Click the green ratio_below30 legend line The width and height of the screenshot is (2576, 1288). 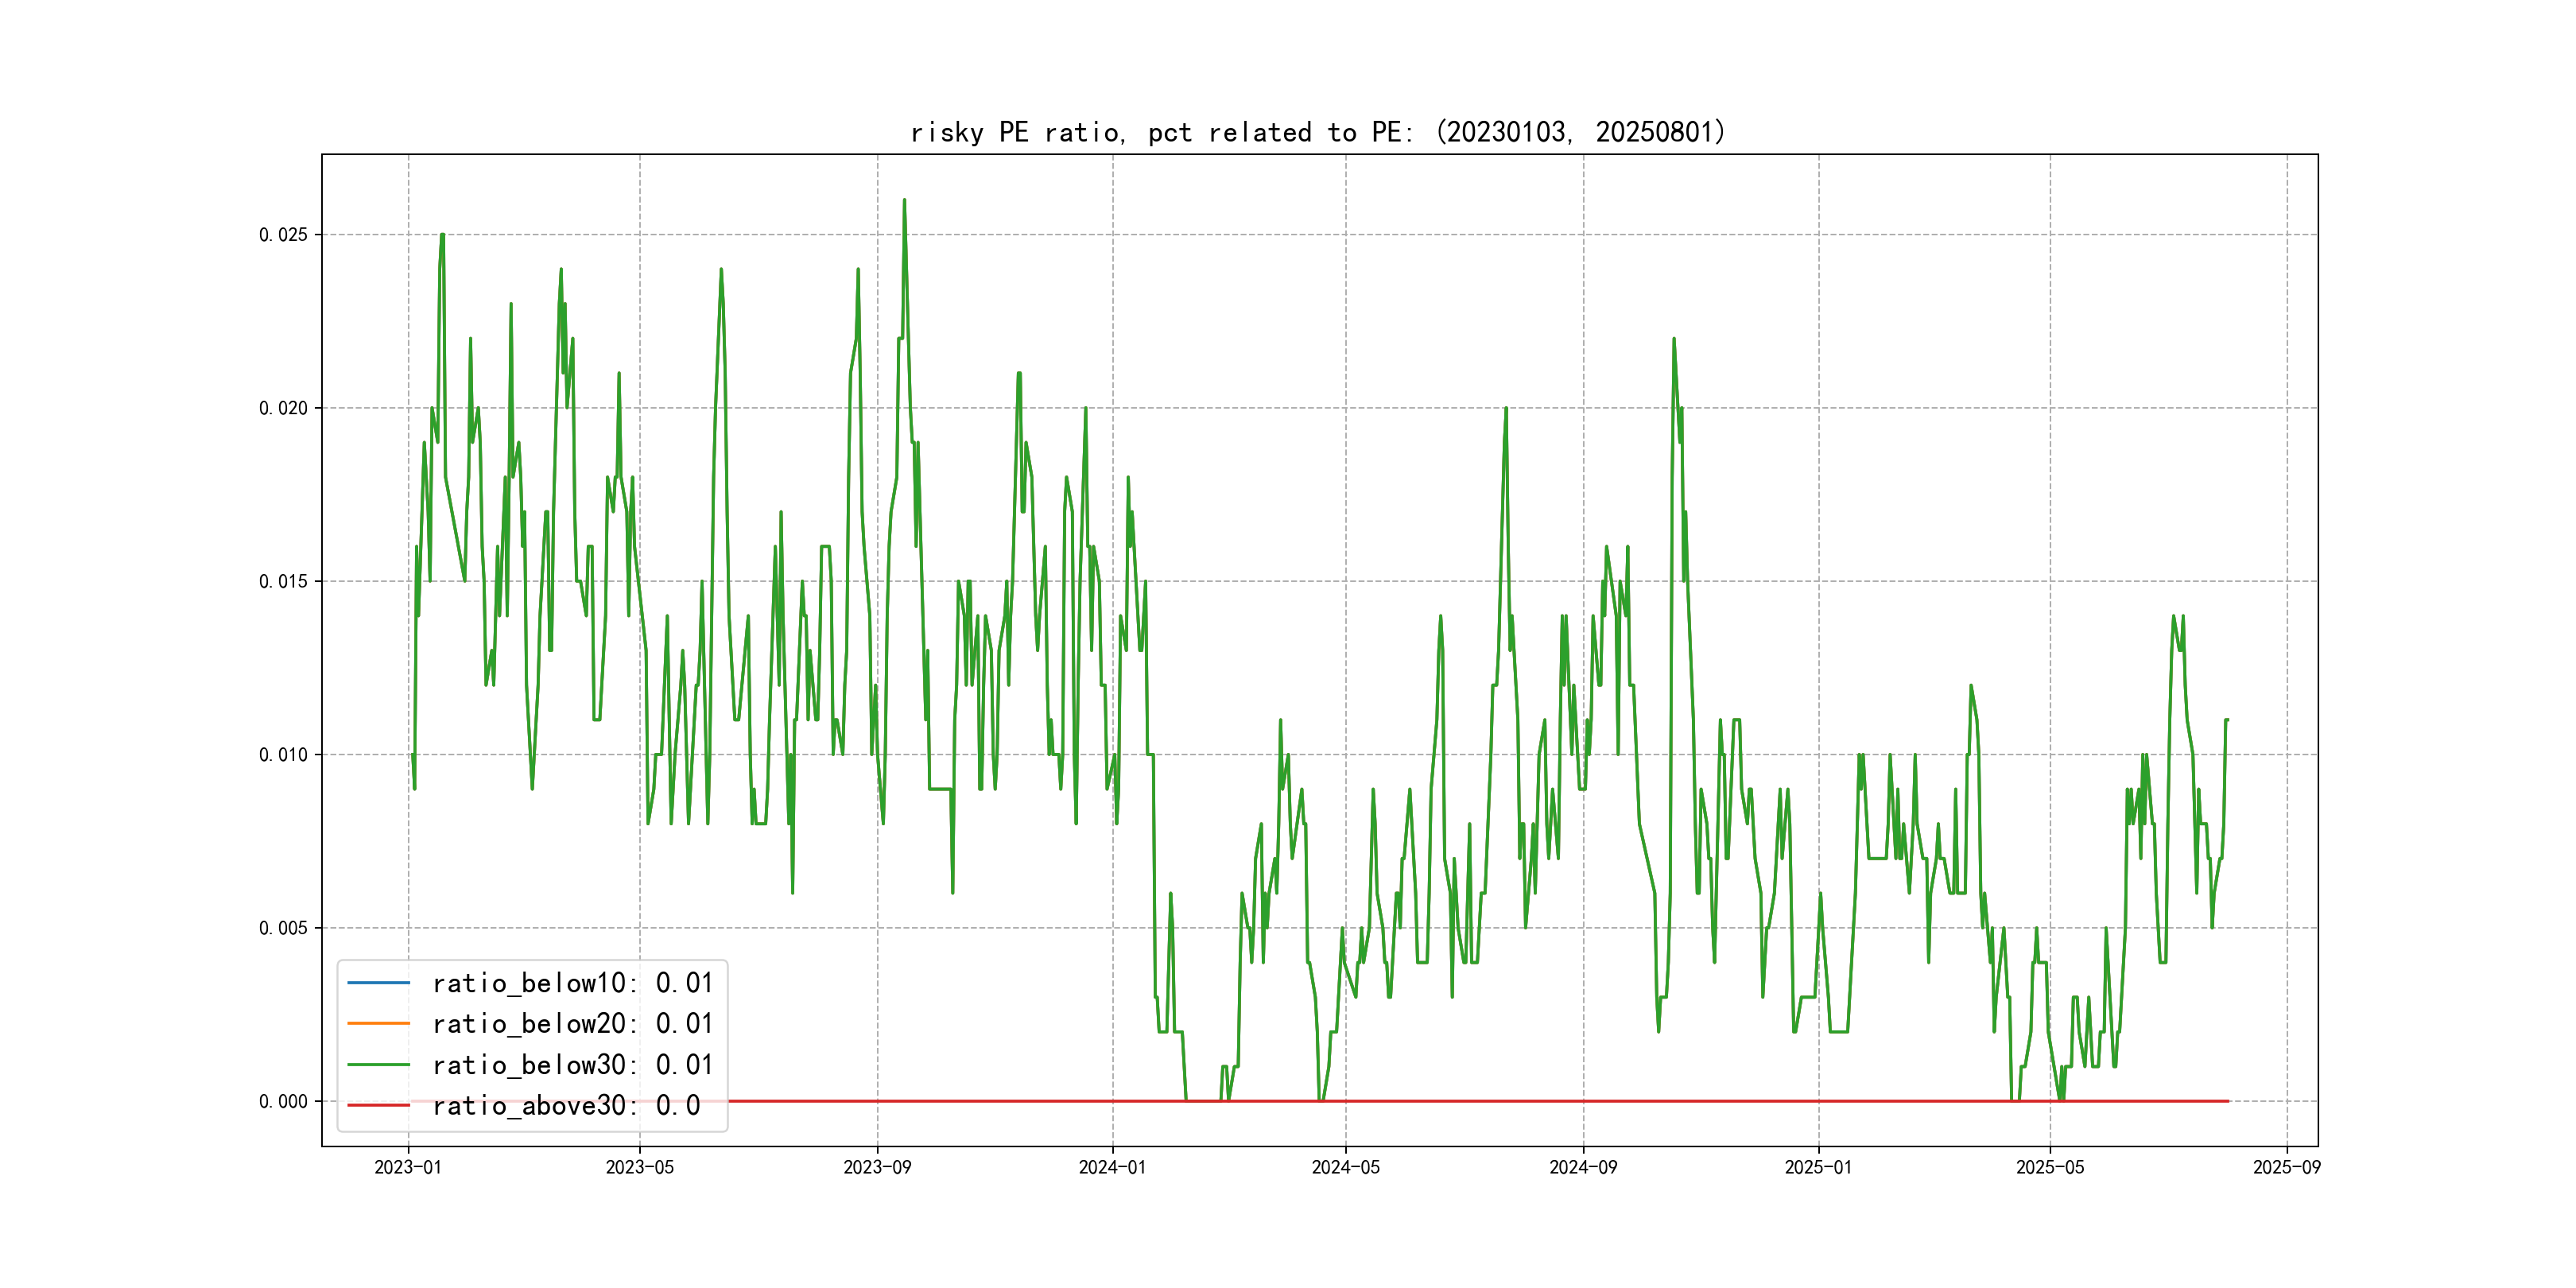pos(378,1065)
